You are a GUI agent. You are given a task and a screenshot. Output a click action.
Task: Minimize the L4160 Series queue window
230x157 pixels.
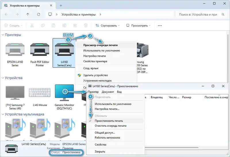point(203,86)
